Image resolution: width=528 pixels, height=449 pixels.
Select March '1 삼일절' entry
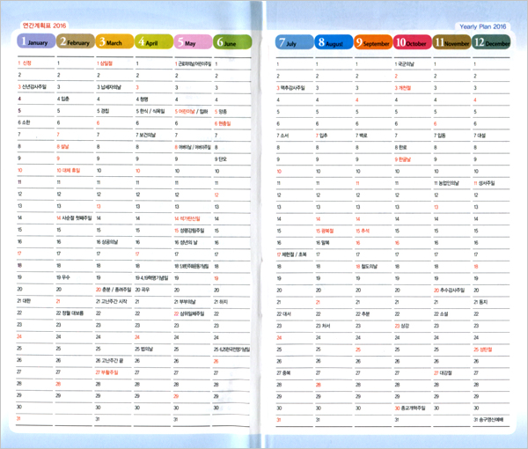(x=105, y=63)
